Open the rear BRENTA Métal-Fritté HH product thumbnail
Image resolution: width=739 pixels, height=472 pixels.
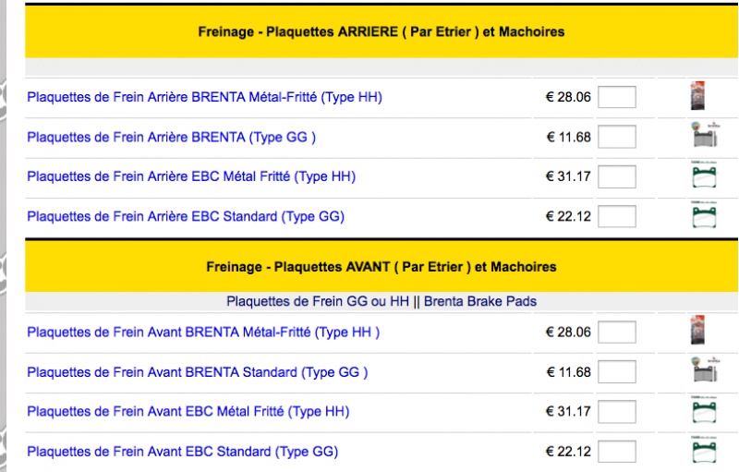(x=697, y=96)
